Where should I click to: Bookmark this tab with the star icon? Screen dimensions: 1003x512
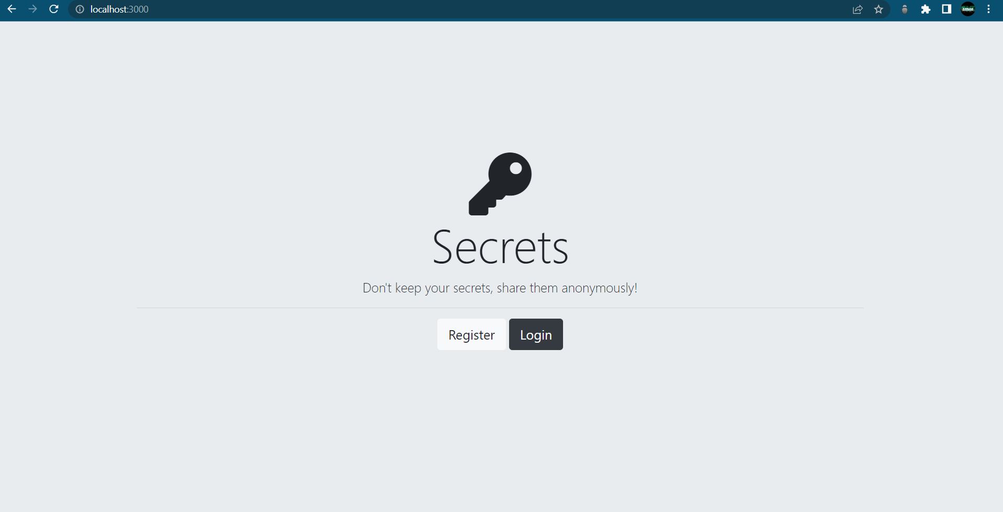coord(878,9)
